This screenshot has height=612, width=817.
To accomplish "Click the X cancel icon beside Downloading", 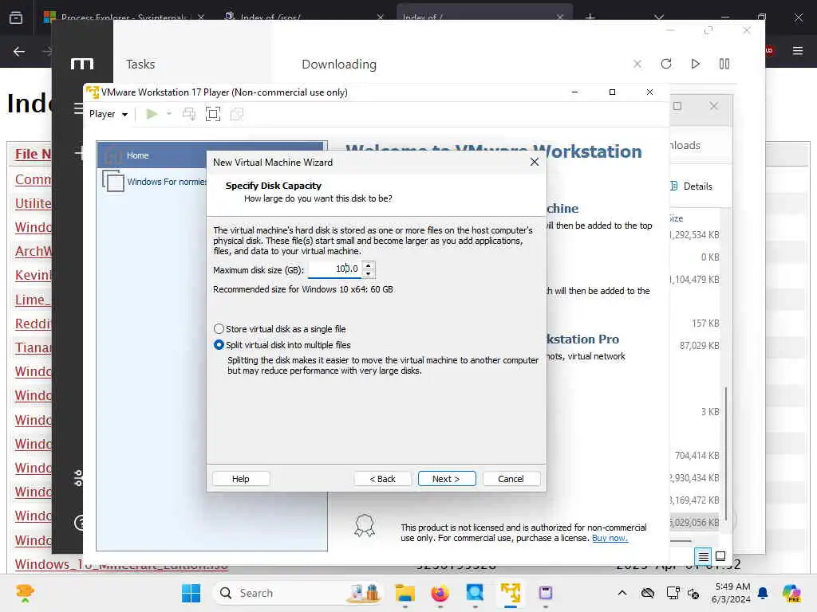I will coord(637,64).
